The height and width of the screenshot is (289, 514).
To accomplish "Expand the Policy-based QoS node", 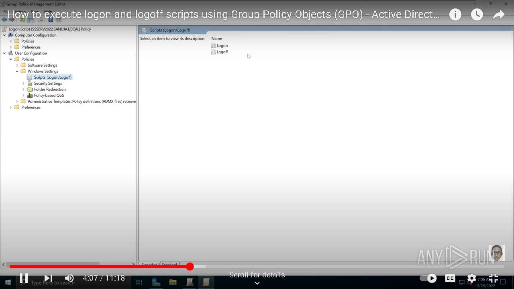I will (24, 95).
